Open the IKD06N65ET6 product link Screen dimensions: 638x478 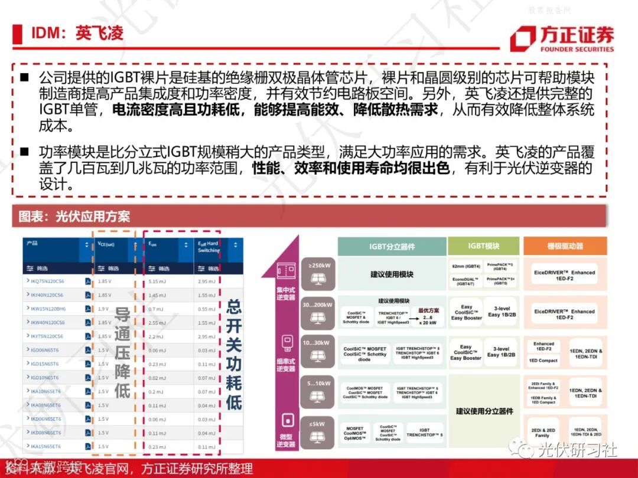pyautogui.click(x=46, y=419)
